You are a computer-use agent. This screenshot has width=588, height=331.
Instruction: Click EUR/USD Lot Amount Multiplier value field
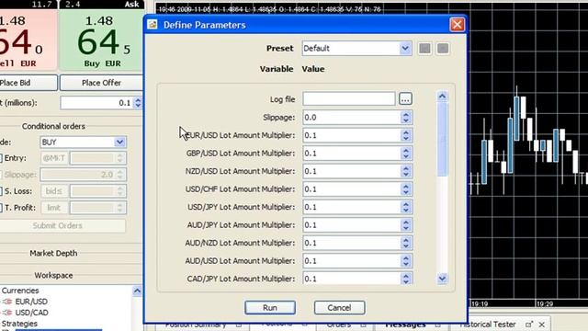[351, 135]
